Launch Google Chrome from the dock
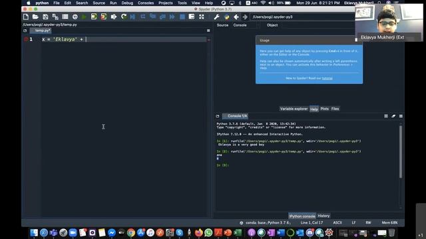426x239 pixels. 131,232
